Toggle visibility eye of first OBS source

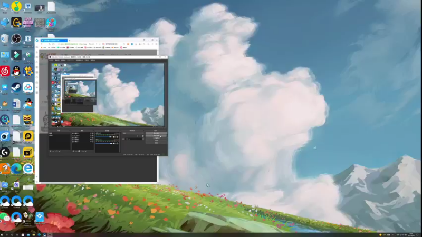[91, 133]
